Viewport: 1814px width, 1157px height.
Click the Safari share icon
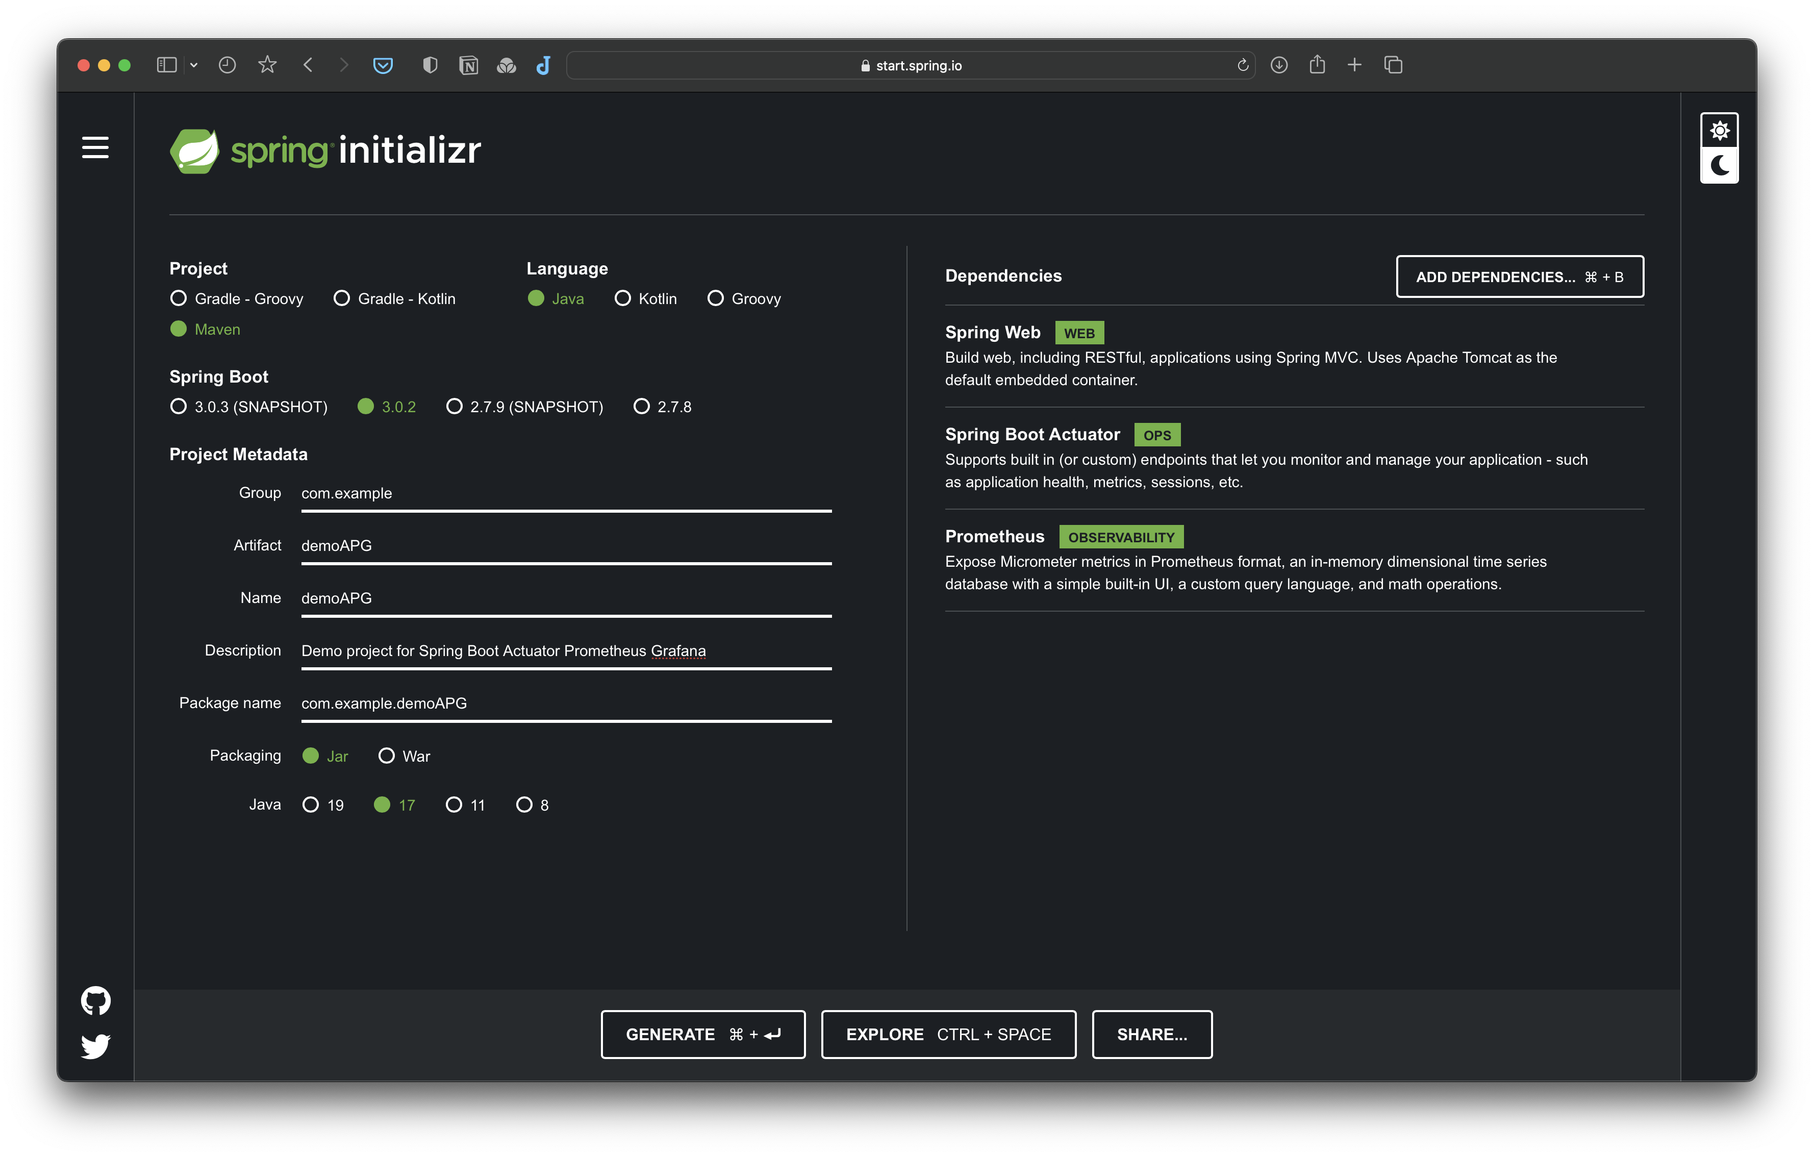click(x=1317, y=65)
